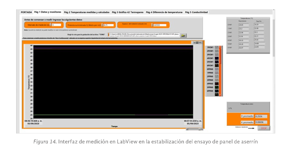Click the Intervalo de medición input field
The width and height of the screenshot is (300, 154).
point(56,25)
